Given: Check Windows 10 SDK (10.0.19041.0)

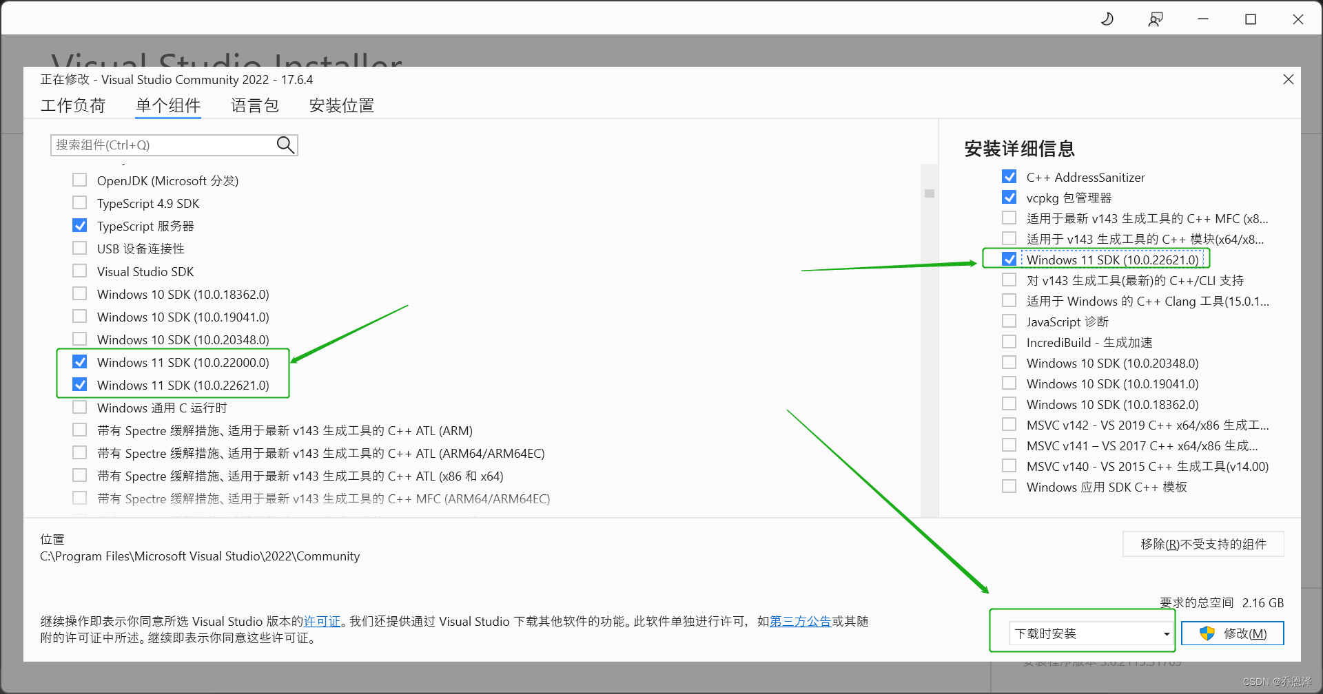Looking at the screenshot, I should (x=79, y=316).
